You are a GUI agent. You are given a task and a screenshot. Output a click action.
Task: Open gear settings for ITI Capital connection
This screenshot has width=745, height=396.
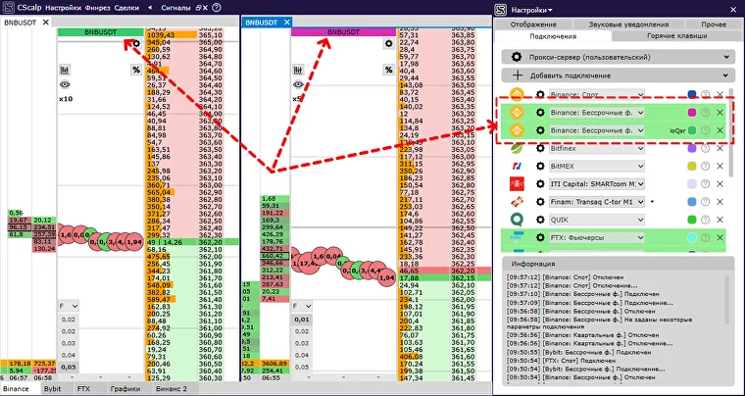(x=540, y=183)
